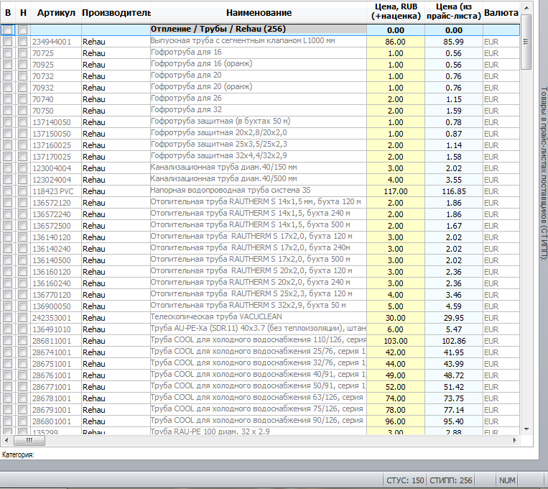Screen dimensions: 548x489
Task: Select Телескопическая труба VACUCLEAN name
Action: tap(216, 317)
